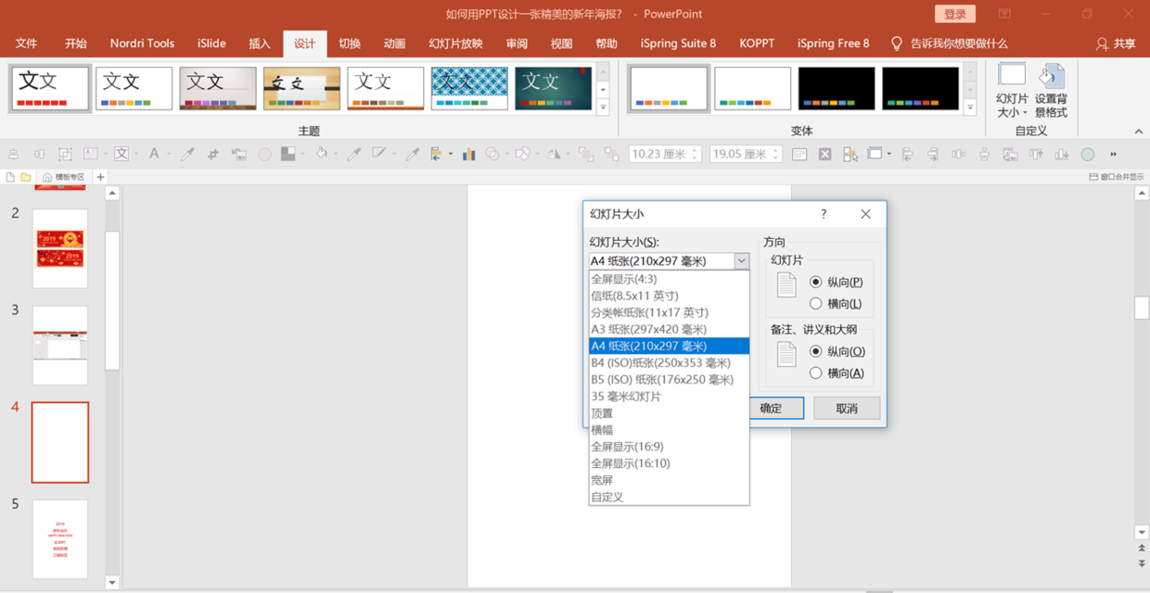Select slide 2 thumbnail in panel
The image size is (1150, 593).
(60, 248)
